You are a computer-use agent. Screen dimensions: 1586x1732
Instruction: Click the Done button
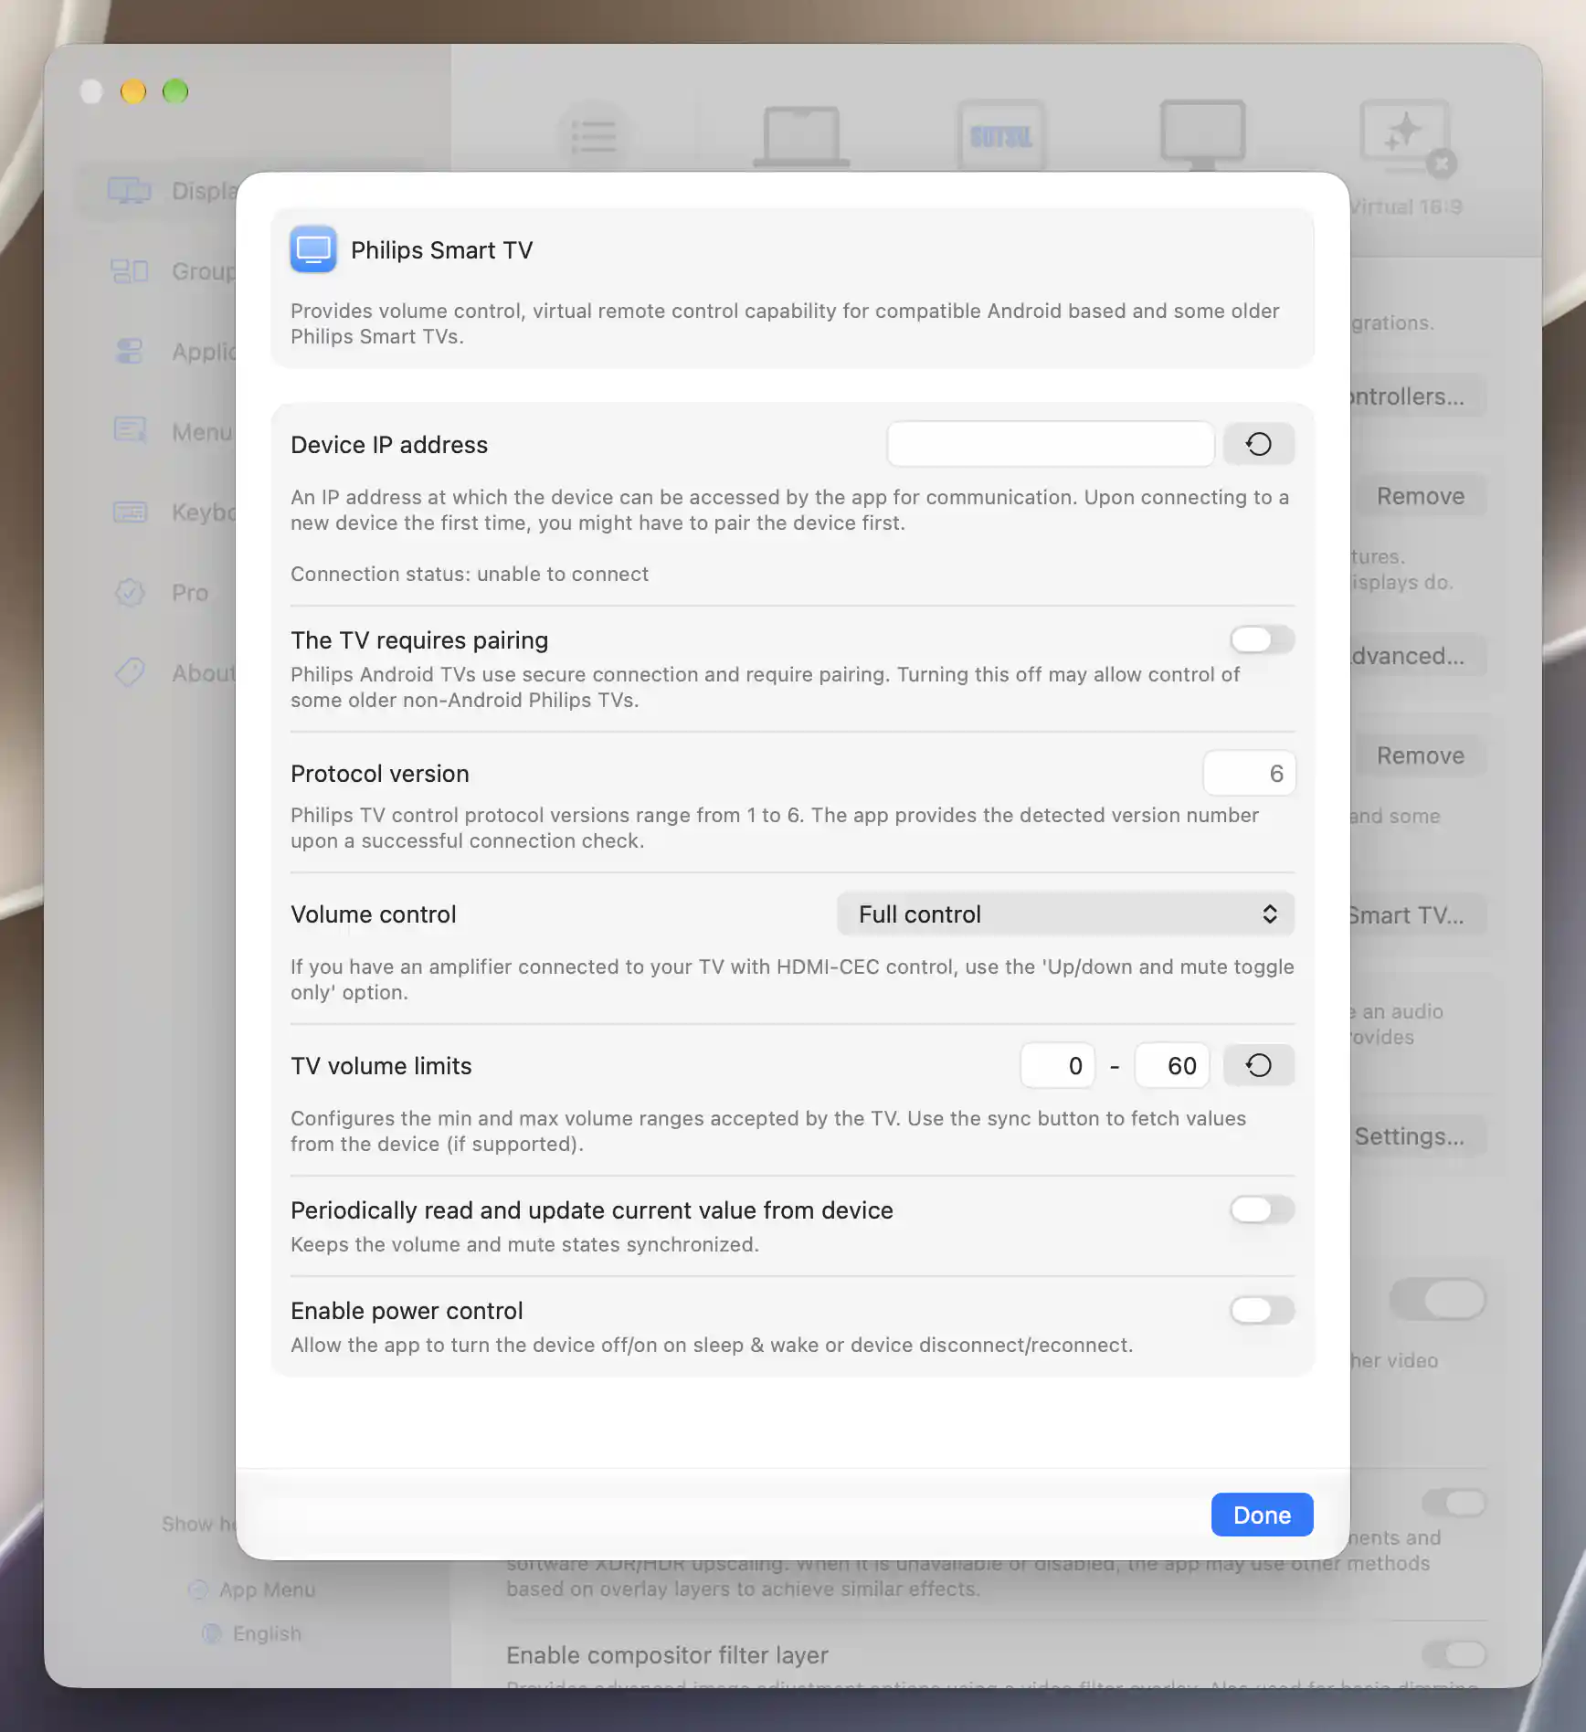1262,1515
